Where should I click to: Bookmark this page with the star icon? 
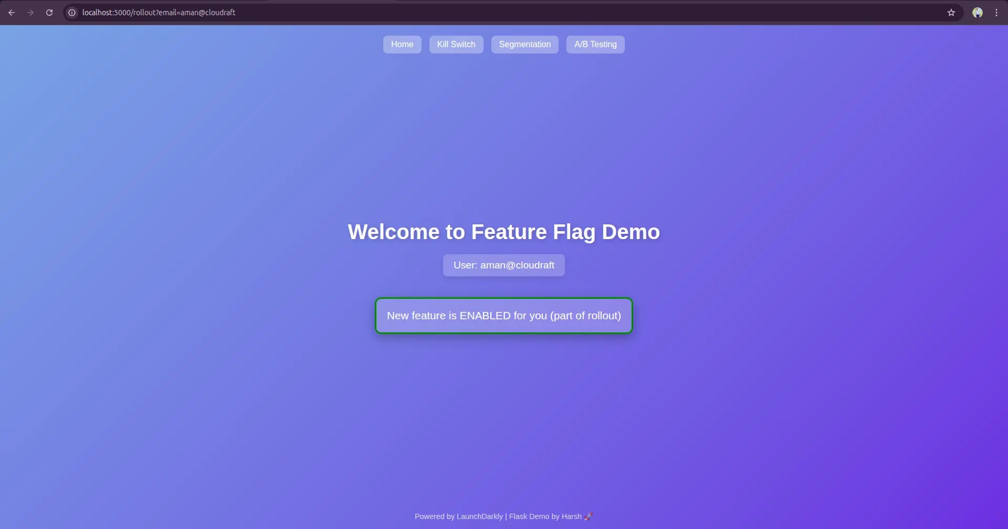(x=951, y=13)
